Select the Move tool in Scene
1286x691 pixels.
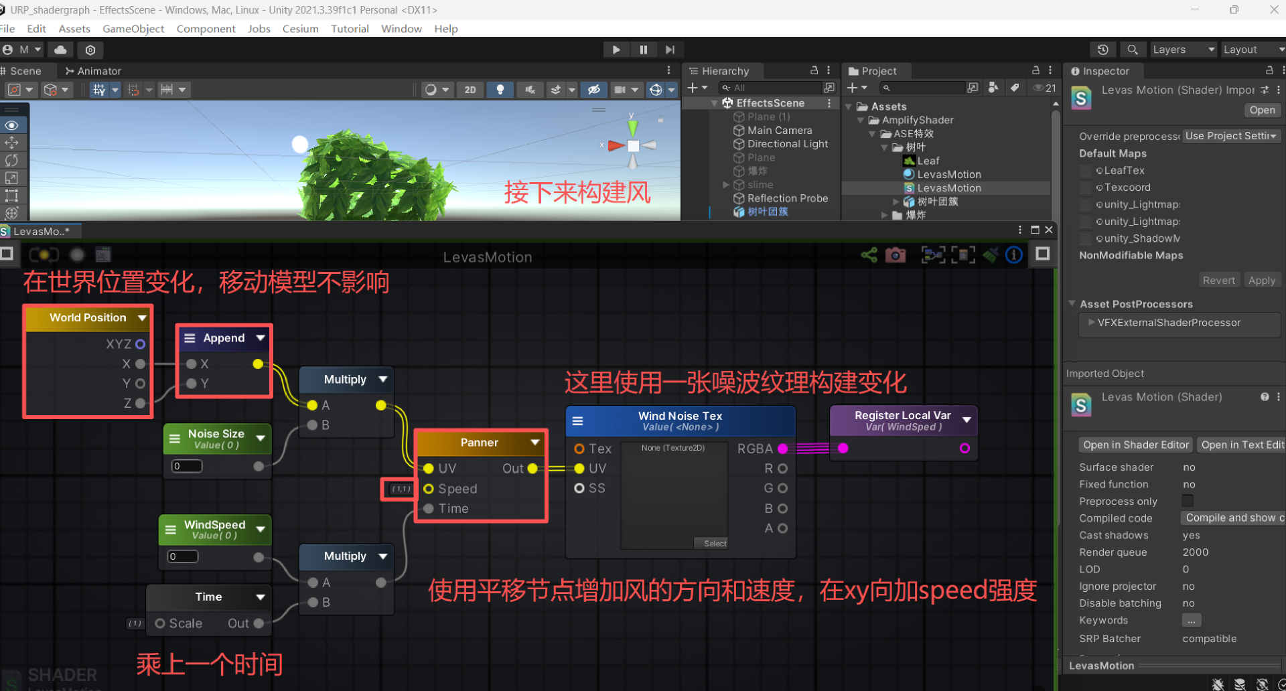pos(11,143)
